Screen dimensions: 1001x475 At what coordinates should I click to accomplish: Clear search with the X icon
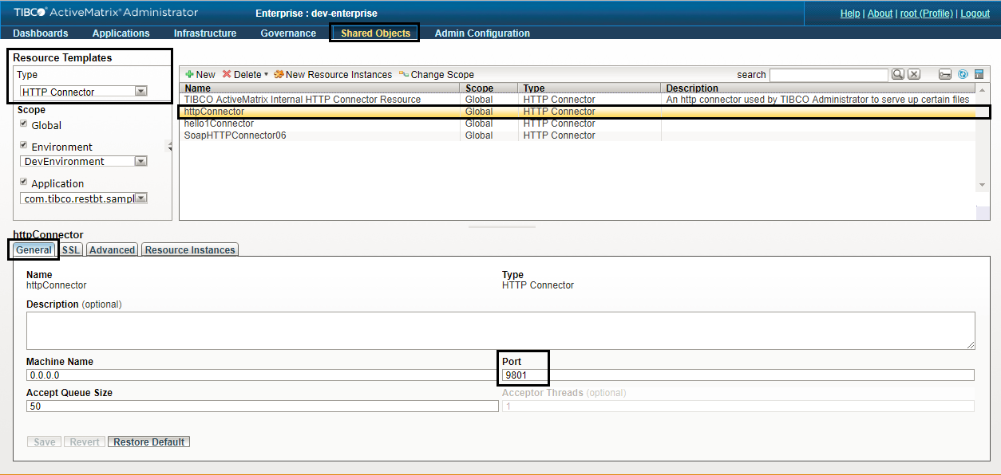tap(914, 74)
